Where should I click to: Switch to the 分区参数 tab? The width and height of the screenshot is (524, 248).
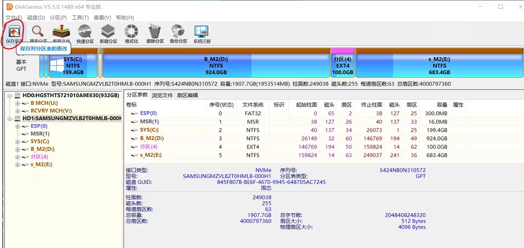coord(137,95)
